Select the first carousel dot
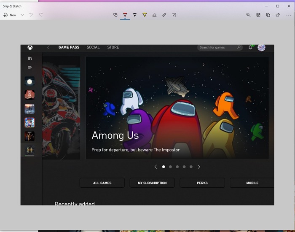This screenshot has height=232, width=295. point(164,167)
